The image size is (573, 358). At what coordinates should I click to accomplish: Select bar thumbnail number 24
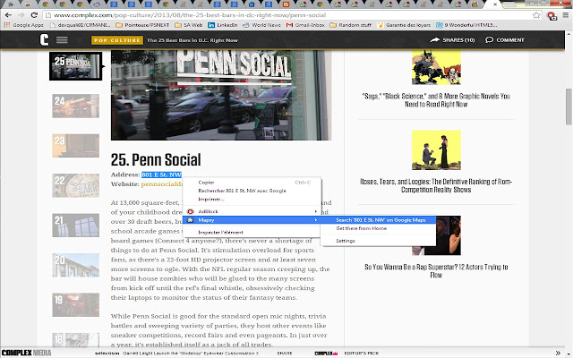coord(75,106)
